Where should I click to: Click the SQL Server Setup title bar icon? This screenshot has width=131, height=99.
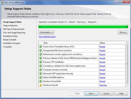click(x=3, y=3)
